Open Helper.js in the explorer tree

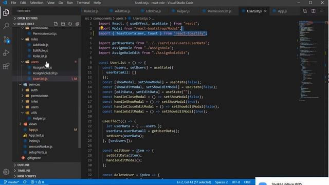pos(39,119)
